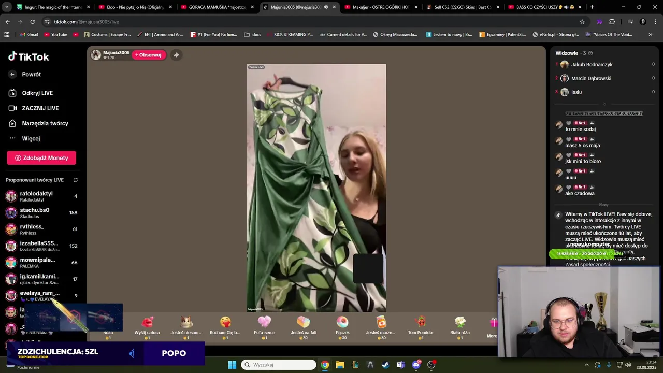This screenshot has height=373, width=663.
Task: Switch to Eldo - Nie pytaj tab
Action: pyautogui.click(x=136, y=7)
